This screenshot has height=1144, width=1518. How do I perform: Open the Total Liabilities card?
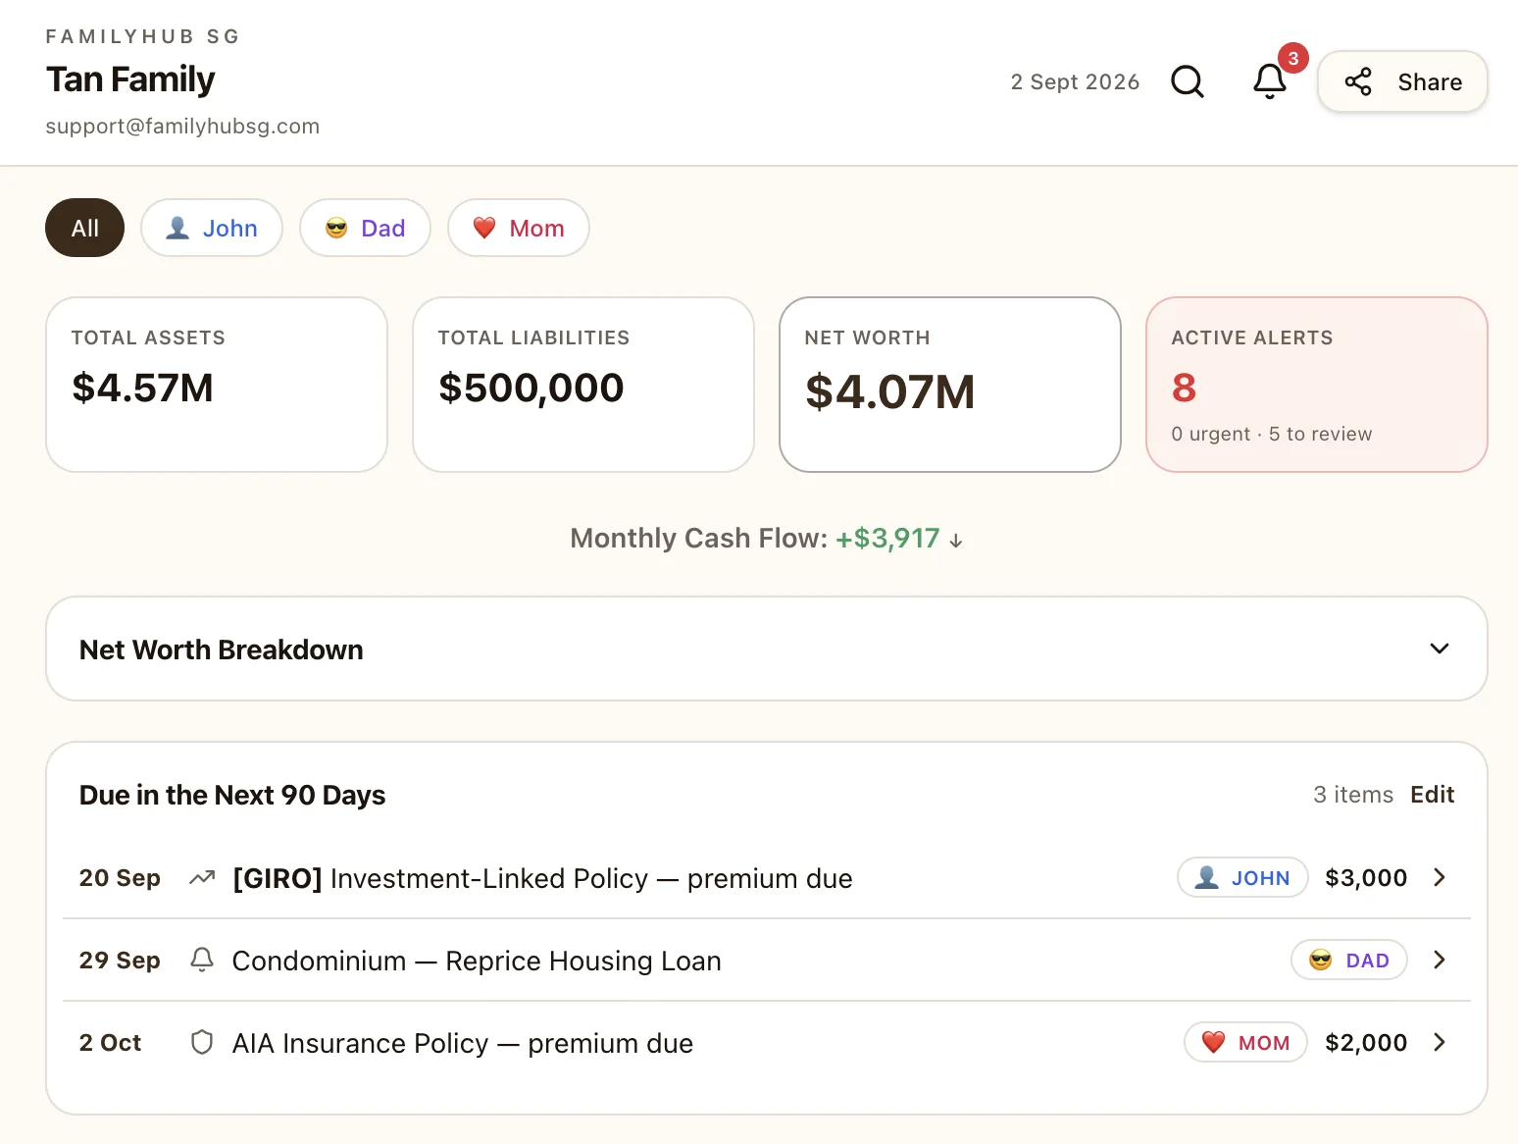click(x=583, y=385)
